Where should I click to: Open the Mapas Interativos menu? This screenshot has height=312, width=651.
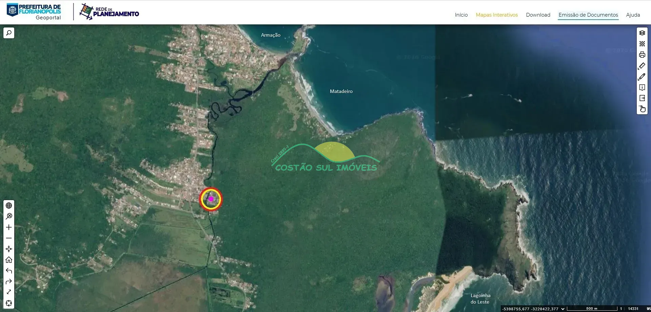tap(497, 15)
